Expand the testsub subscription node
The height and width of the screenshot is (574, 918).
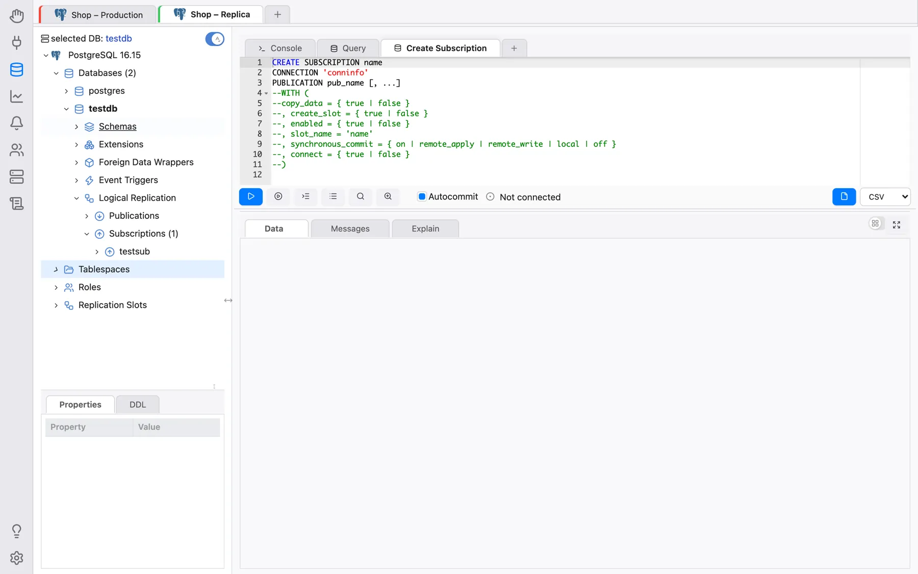(x=97, y=252)
